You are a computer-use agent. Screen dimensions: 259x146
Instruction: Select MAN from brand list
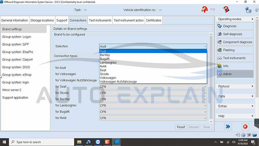point(153,67)
